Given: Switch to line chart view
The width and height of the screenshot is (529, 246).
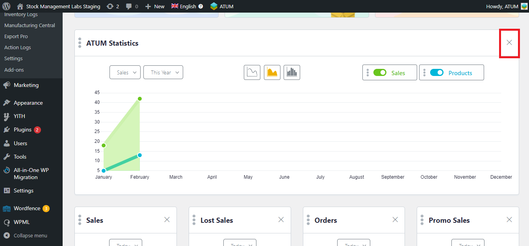Looking at the screenshot, I should tap(252, 72).
